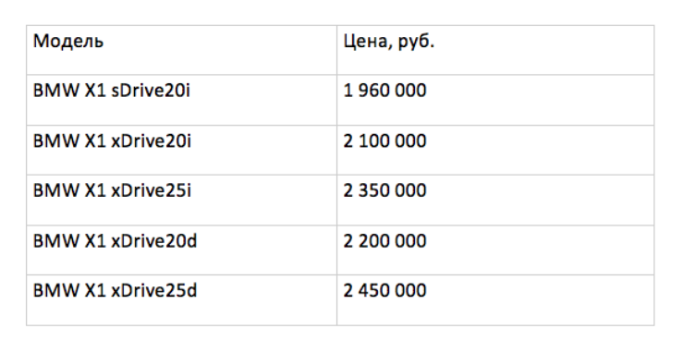Click the text xDrive20d in model column
This screenshot has width=684, height=353.
[154, 241]
